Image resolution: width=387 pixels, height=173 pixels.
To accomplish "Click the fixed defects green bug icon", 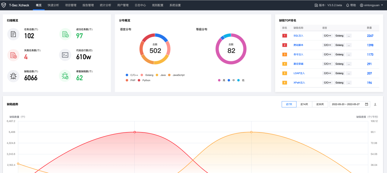I will (66, 76).
